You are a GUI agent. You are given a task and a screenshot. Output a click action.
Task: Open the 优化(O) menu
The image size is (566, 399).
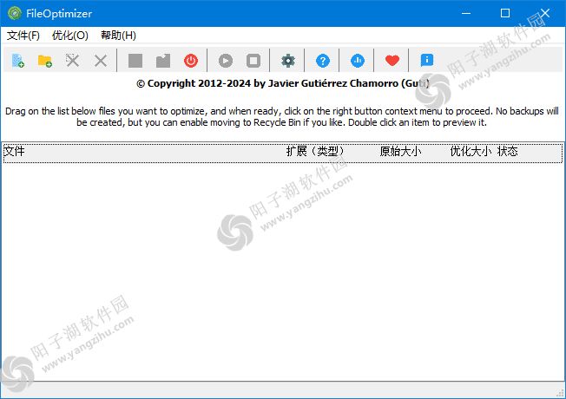(x=70, y=36)
